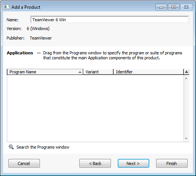Click the vertical scrollbar track
The image size is (196, 176).
tap(186, 108)
